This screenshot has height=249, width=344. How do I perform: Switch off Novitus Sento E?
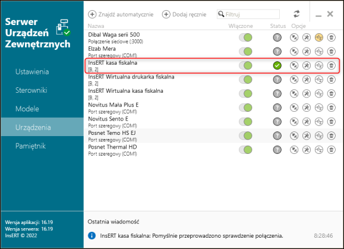click(245, 122)
